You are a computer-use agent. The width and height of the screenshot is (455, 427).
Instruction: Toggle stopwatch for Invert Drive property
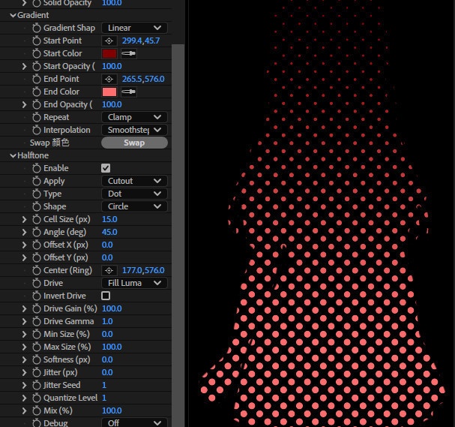(37, 296)
